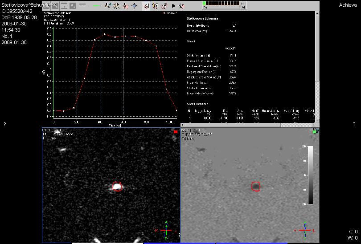Click the 'Slice1 Vessel1' table heading

coord(198,104)
